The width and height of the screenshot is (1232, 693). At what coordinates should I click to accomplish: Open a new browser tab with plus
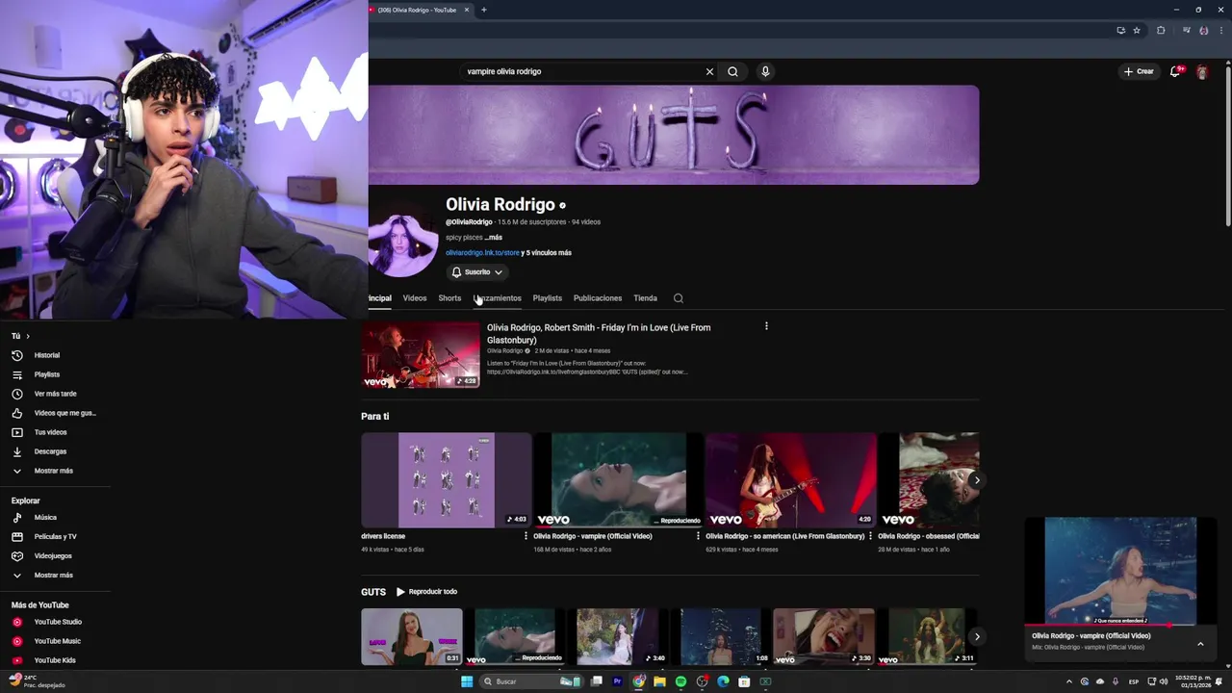(x=484, y=10)
